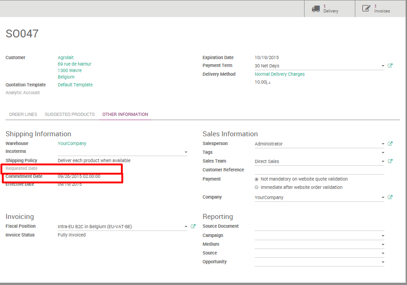Open the Campaign dropdown

click(383, 235)
